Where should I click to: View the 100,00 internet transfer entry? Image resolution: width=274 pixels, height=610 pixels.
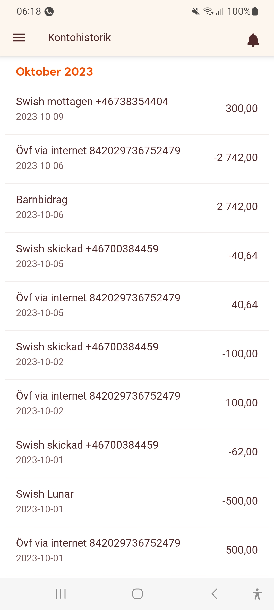137,403
